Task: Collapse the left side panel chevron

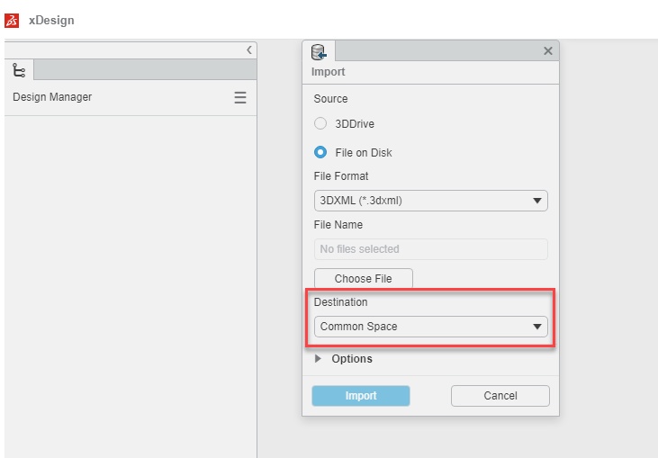Action: coord(249,50)
